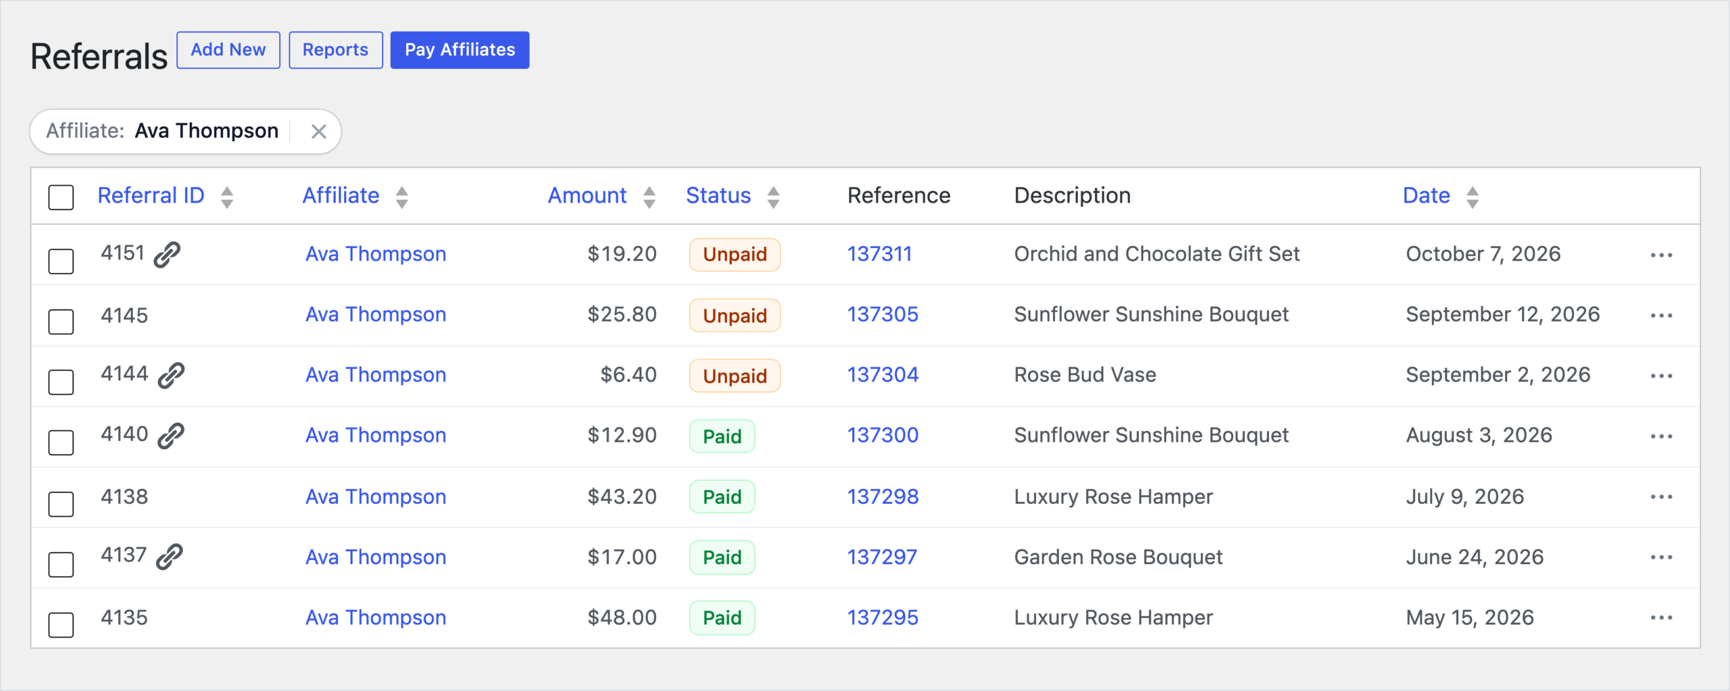Image resolution: width=1730 pixels, height=691 pixels.
Task: Open the Reports page
Action: click(336, 50)
